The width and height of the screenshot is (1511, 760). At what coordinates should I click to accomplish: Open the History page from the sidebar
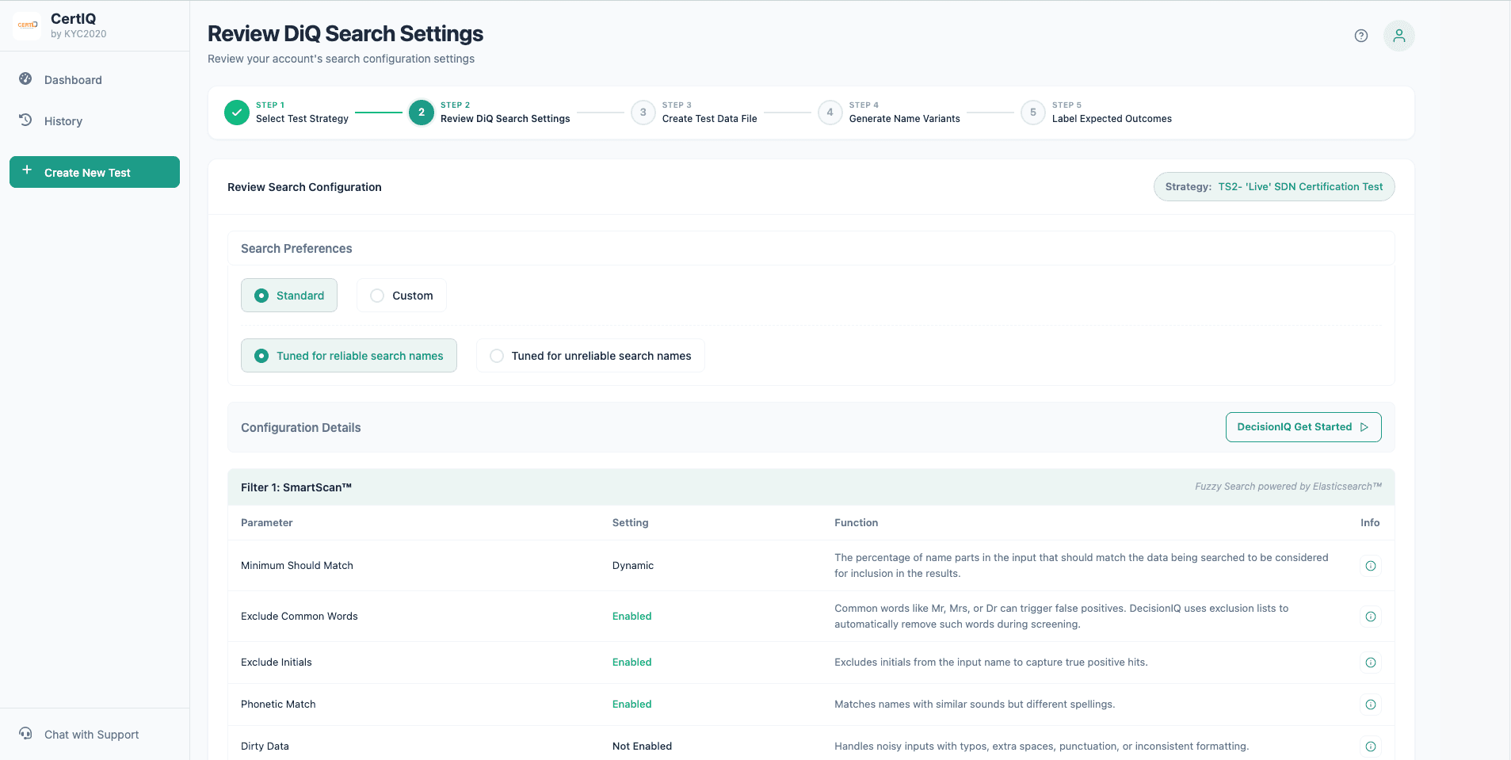click(63, 120)
